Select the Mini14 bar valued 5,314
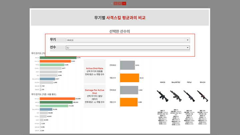Screen dimensions: 240x135 (55, 61)
